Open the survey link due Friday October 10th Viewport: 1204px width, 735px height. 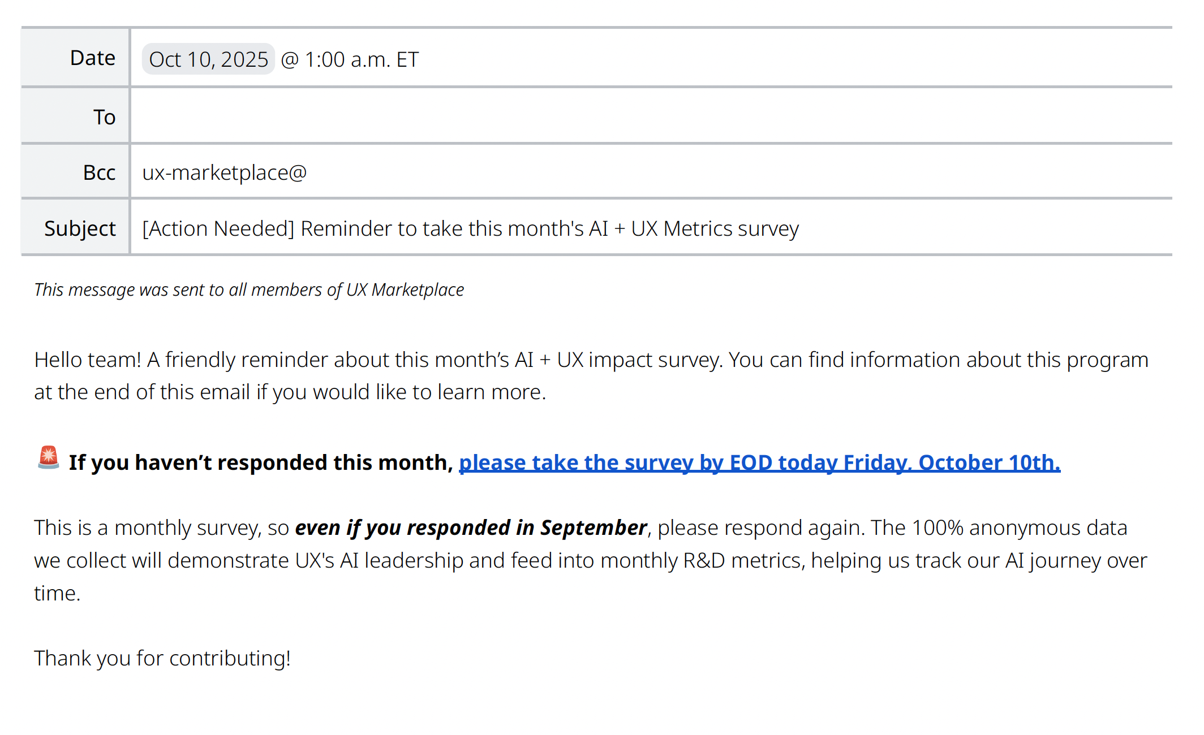pos(759,463)
